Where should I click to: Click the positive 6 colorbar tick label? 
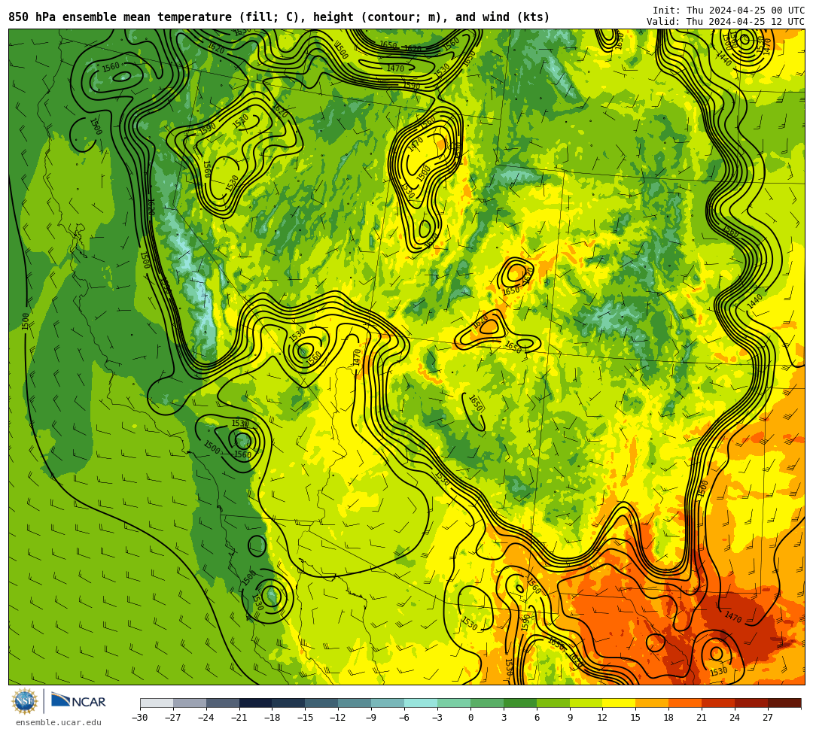[537, 718]
